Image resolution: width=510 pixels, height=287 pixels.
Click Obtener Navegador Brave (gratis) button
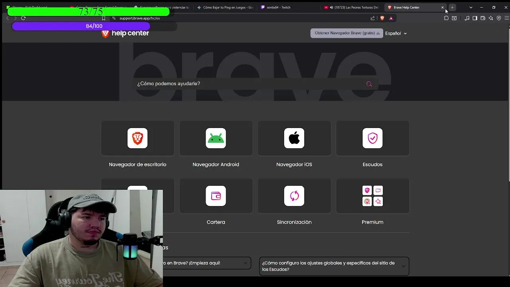click(x=347, y=33)
